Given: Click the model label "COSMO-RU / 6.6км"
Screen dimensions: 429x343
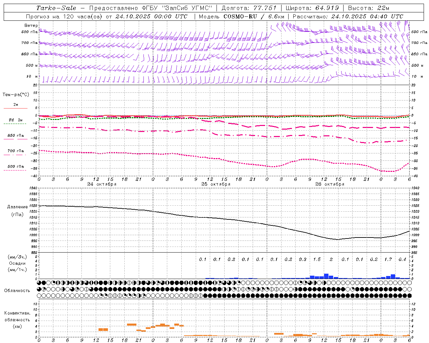Looking at the screenshot, I should [x=254, y=16].
